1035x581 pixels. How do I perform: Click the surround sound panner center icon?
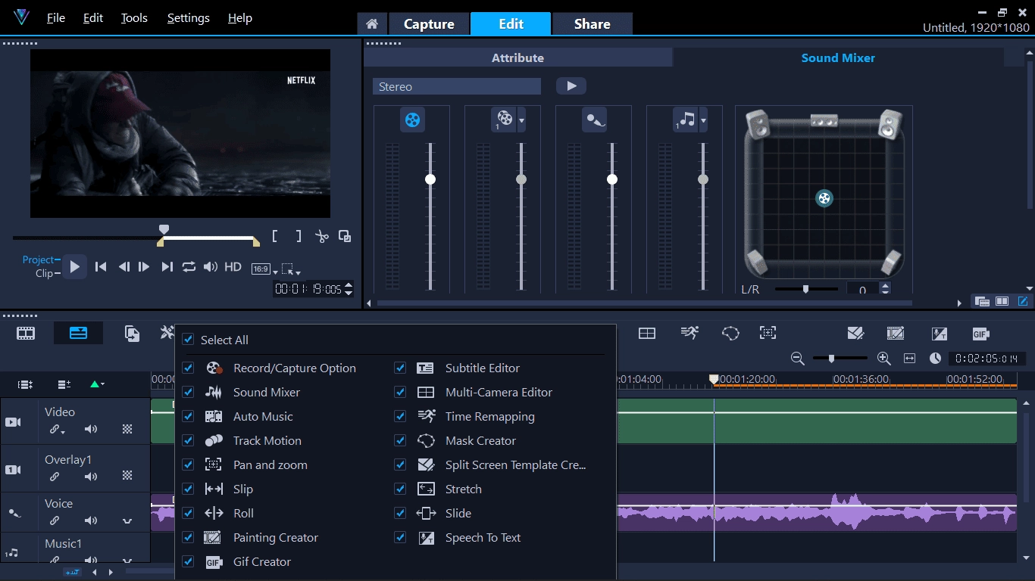click(824, 198)
